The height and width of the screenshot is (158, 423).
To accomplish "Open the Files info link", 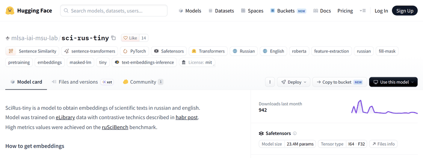I will coord(383,144).
